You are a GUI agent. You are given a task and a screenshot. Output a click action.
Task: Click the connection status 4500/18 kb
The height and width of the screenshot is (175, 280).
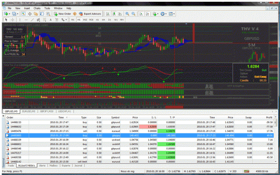(x=261, y=171)
